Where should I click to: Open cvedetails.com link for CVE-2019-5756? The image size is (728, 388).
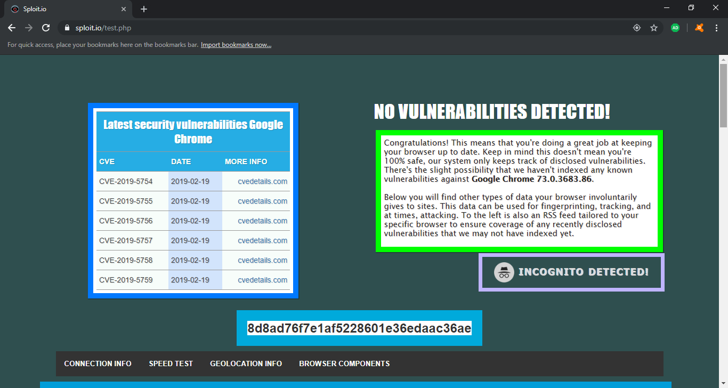click(262, 221)
